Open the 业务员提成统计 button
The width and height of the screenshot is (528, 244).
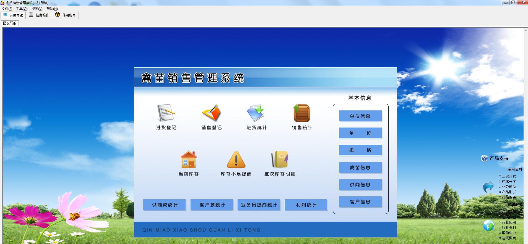259,205
